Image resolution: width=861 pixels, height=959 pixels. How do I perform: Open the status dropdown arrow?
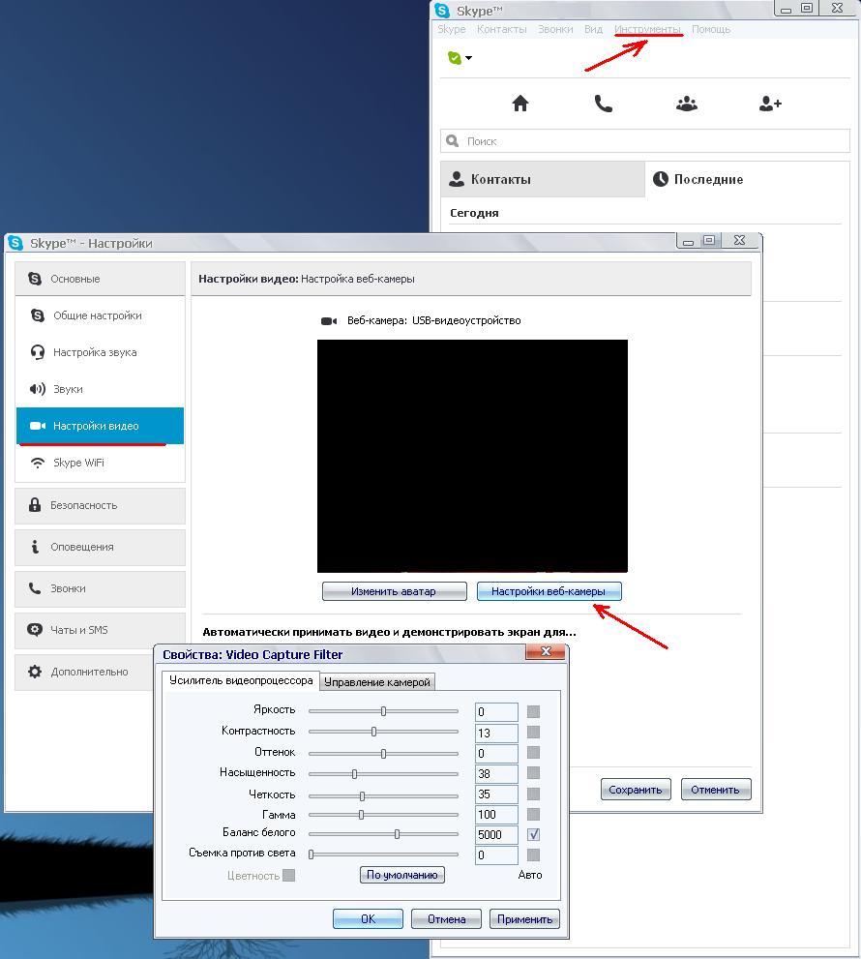point(469,58)
